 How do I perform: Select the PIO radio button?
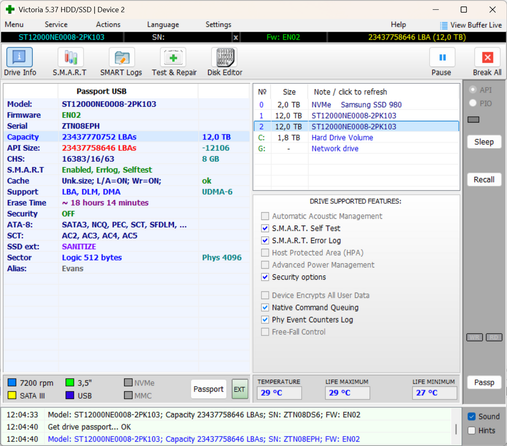coord(473,103)
